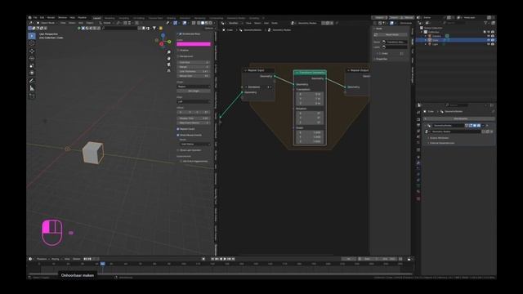Enable Get Event Aggressively checkbox
Screen dimensions: 523x294
point(181,162)
